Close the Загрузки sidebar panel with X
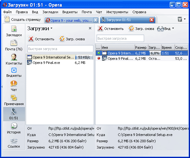Viewport: 190px width, 158px height. [x=90, y=28]
